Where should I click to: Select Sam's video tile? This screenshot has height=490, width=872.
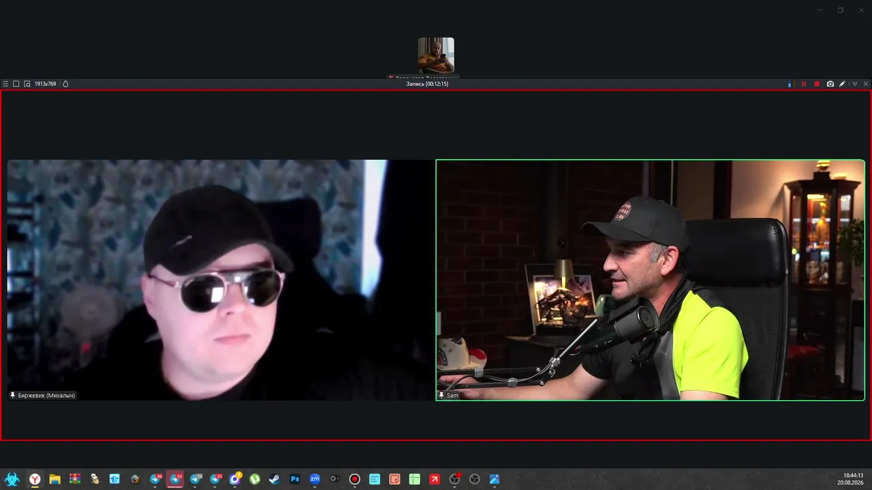(x=651, y=280)
